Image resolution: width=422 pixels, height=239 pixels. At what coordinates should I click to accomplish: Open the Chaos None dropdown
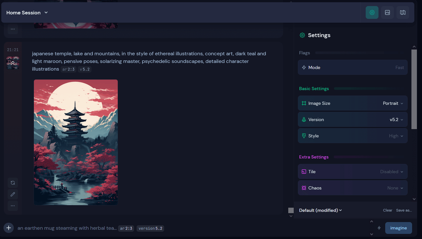point(395,188)
